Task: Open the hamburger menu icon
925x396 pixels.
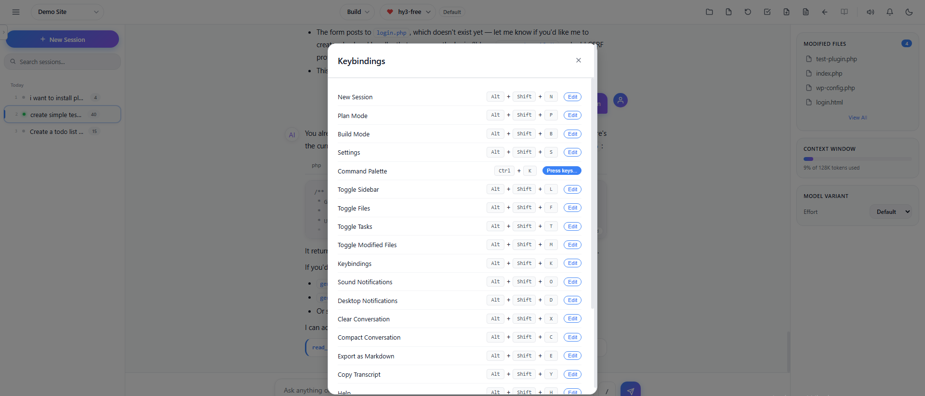Action: click(16, 12)
